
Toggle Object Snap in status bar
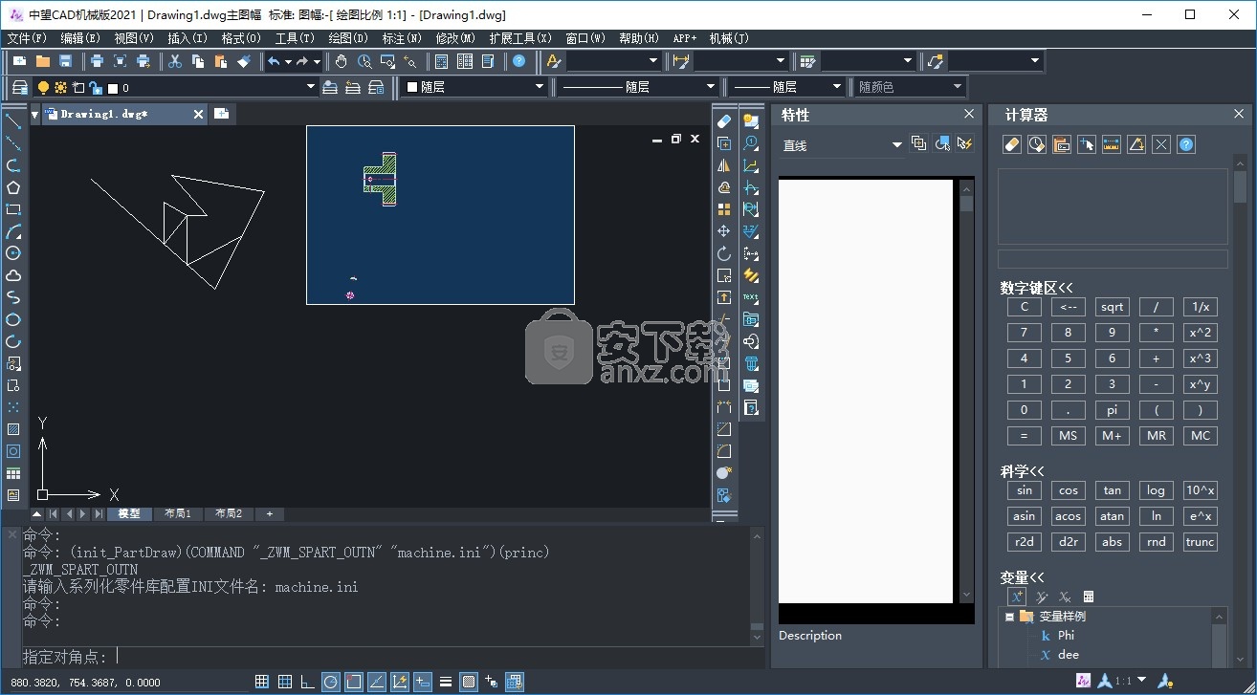click(x=354, y=682)
